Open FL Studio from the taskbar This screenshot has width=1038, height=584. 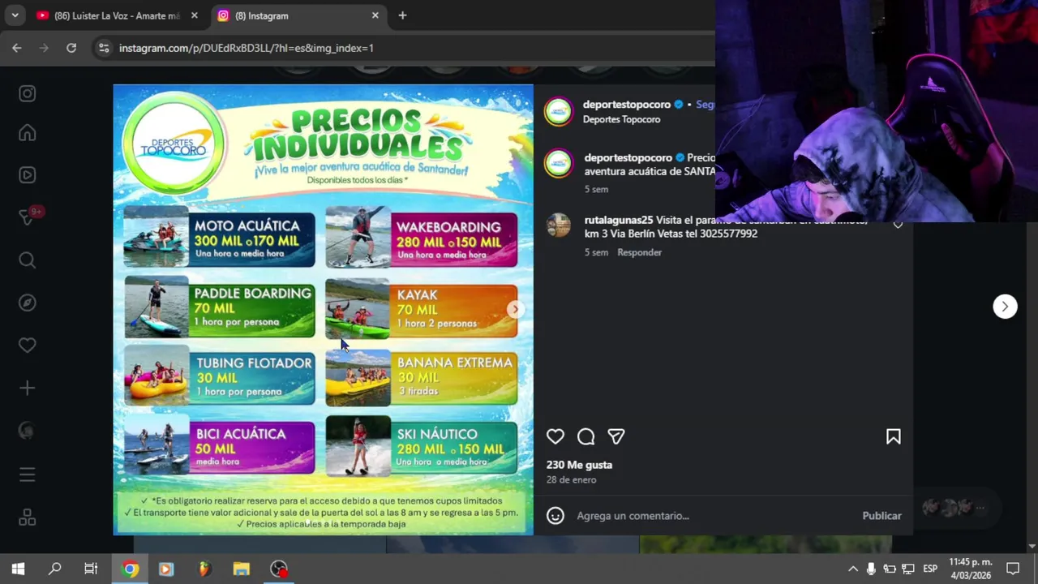click(204, 569)
